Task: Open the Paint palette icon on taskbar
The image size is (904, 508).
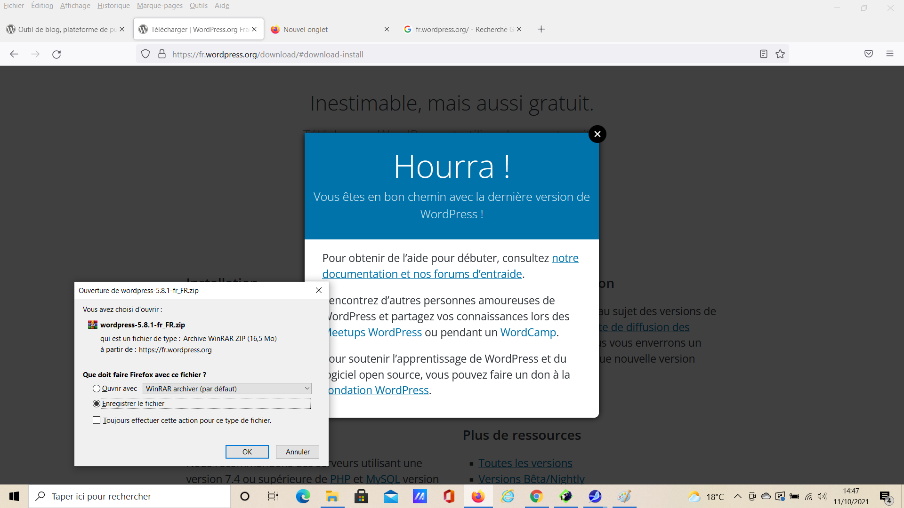Action: coord(624,496)
